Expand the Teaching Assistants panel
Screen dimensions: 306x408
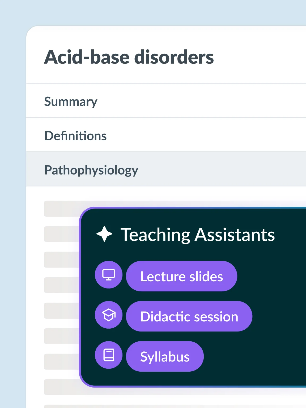click(x=198, y=234)
